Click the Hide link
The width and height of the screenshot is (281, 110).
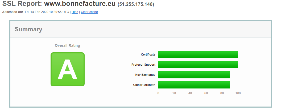pyautogui.click(x=75, y=12)
